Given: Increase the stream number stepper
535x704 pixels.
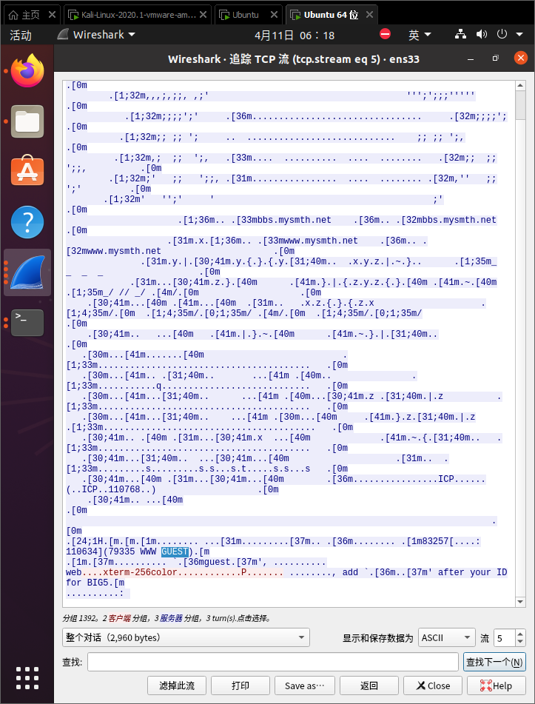Looking at the screenshot, I should click(x=520, y=634).
